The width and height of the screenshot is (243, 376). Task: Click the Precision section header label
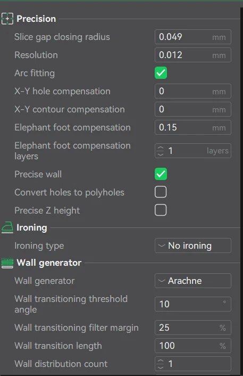pos(36,19)
